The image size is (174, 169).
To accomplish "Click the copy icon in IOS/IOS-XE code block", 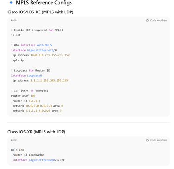I will [148, 20].
